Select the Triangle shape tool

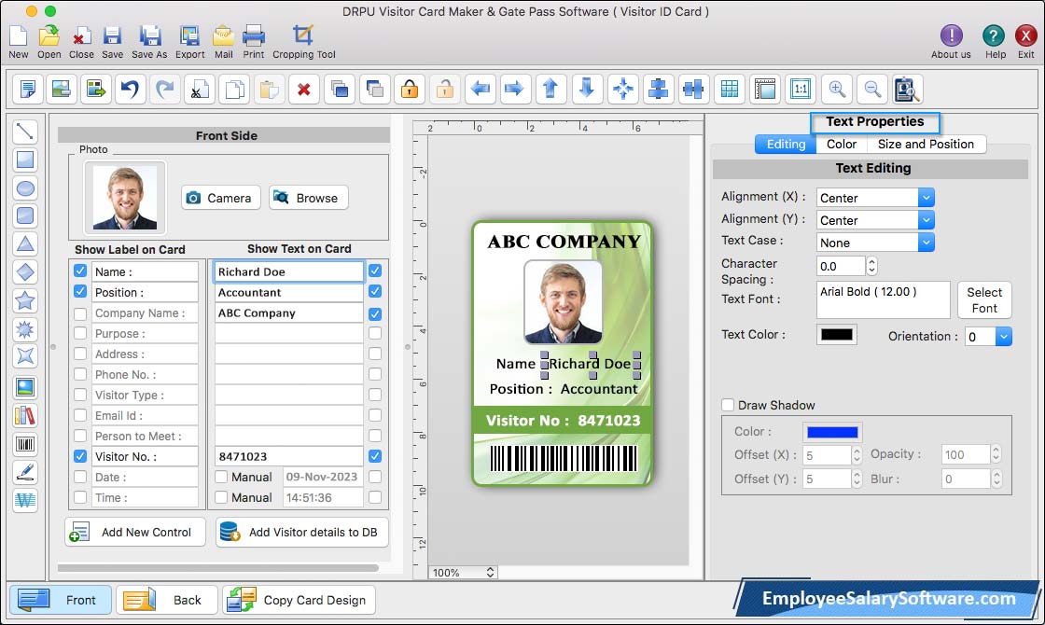(x=24, y=243)
